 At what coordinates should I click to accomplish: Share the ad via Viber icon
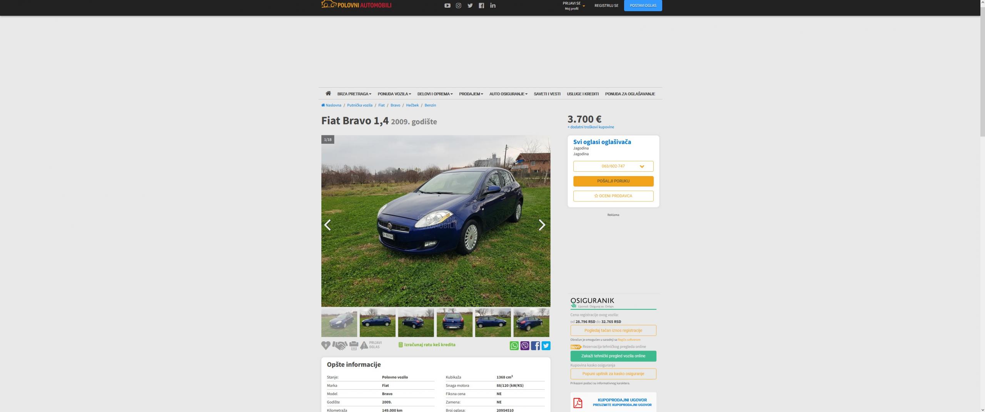click(x=525, y=346)
